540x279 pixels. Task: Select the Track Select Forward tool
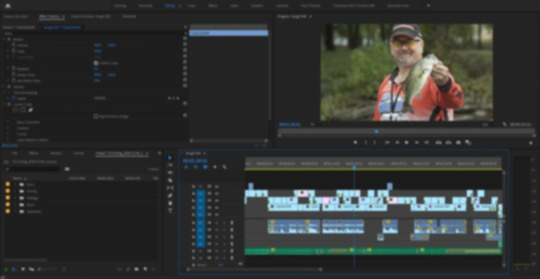pyautogui.click(x=170, y=165)
